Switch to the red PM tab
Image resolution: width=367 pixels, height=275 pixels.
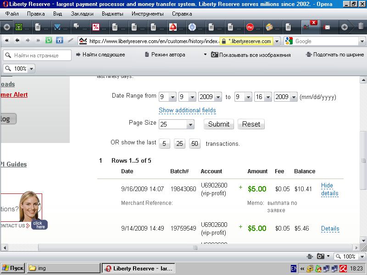click(250, 27)
